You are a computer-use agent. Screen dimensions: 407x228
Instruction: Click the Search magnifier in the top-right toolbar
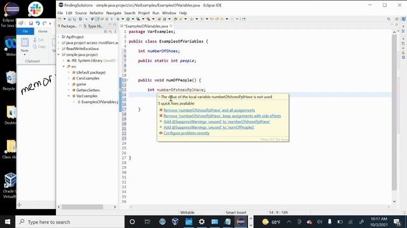[x=389, y=19]
